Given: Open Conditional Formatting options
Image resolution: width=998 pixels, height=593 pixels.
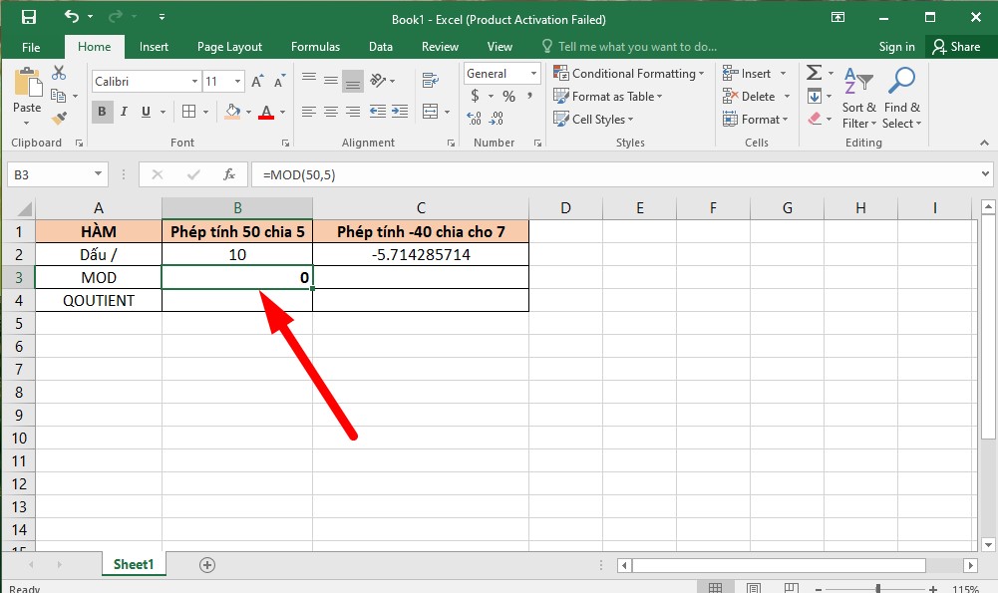Looking at the screenshot, I should [x=628, y=73].
